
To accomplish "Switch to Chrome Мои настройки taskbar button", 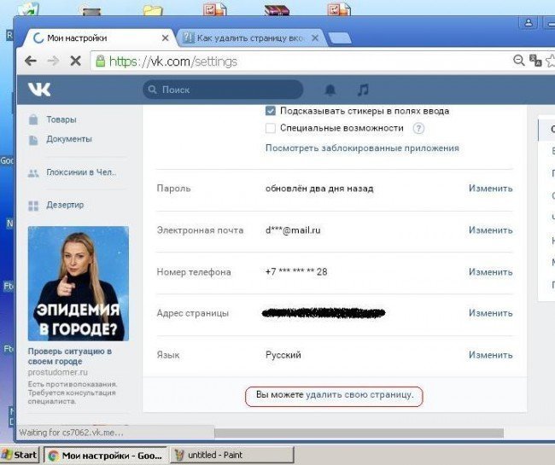I will coord(105,456).
